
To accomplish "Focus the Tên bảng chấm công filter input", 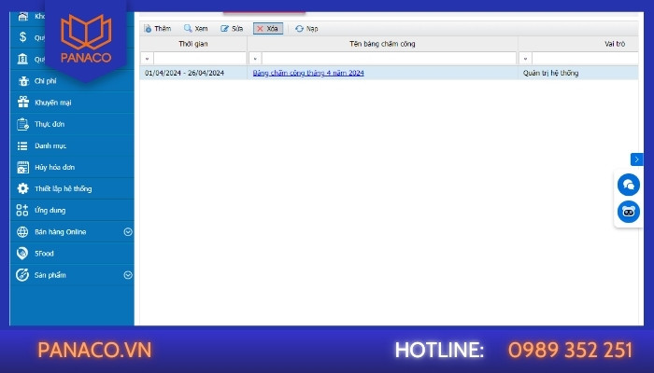I will [390, 58].
